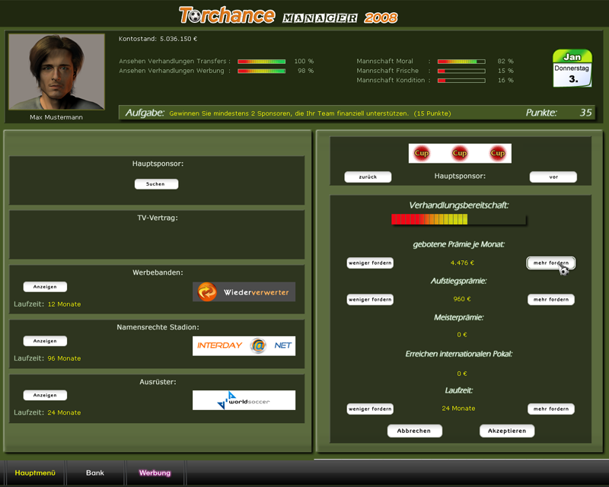Screen dimensions: 609x487
Task: Click the Wiederverwerter sponsor logo
Action: [244, 291]
